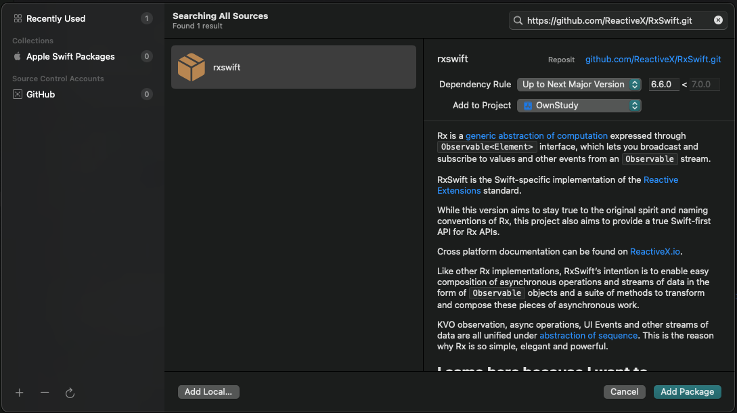This screenshot has height=413, width=737.
Task: Click the remove source minus icon
Action: click(x=45, y=393)
